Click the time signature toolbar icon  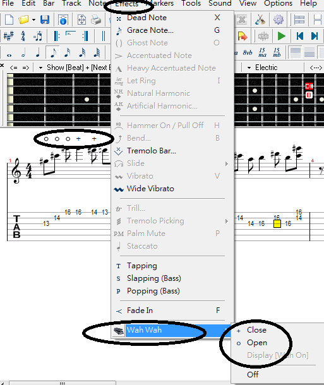pos(23,37)
